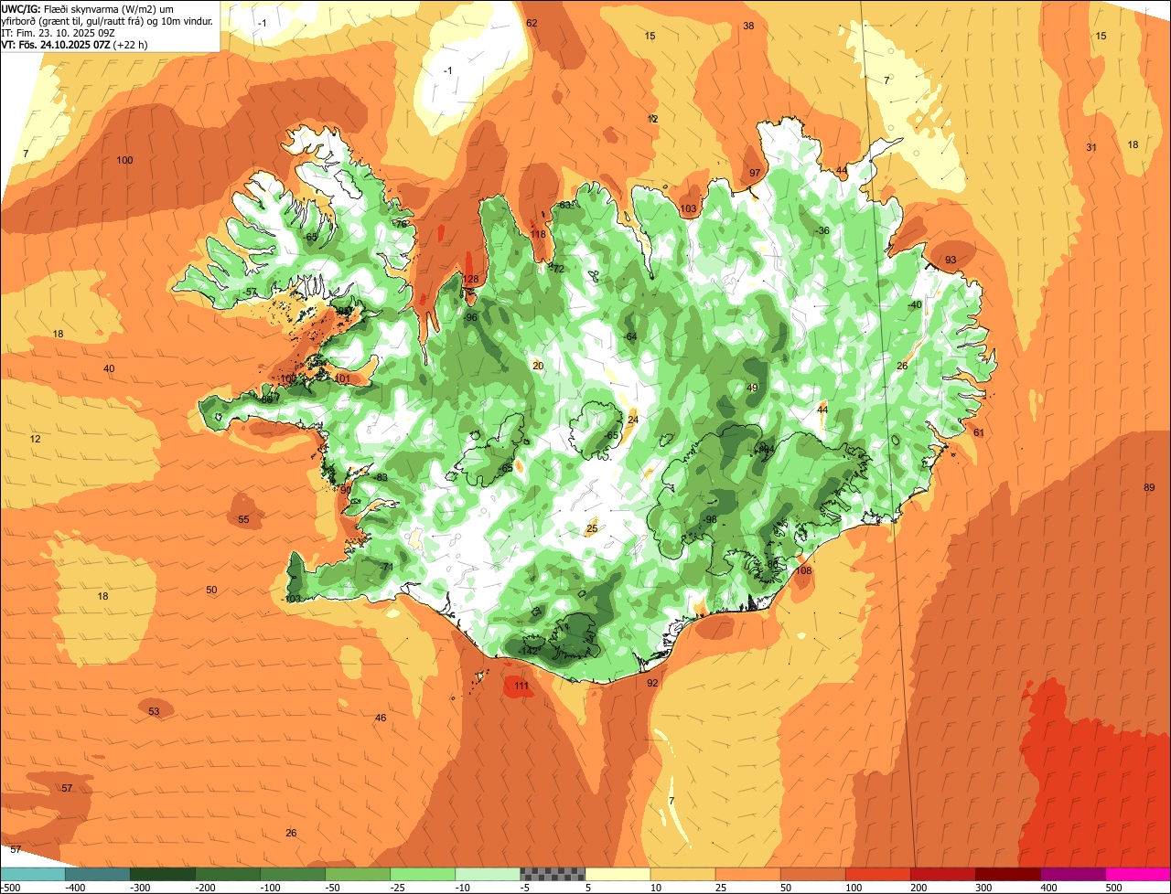Click the map value 24
The height and width of the screenshot is (894, 1171).
tap(633, 420)
